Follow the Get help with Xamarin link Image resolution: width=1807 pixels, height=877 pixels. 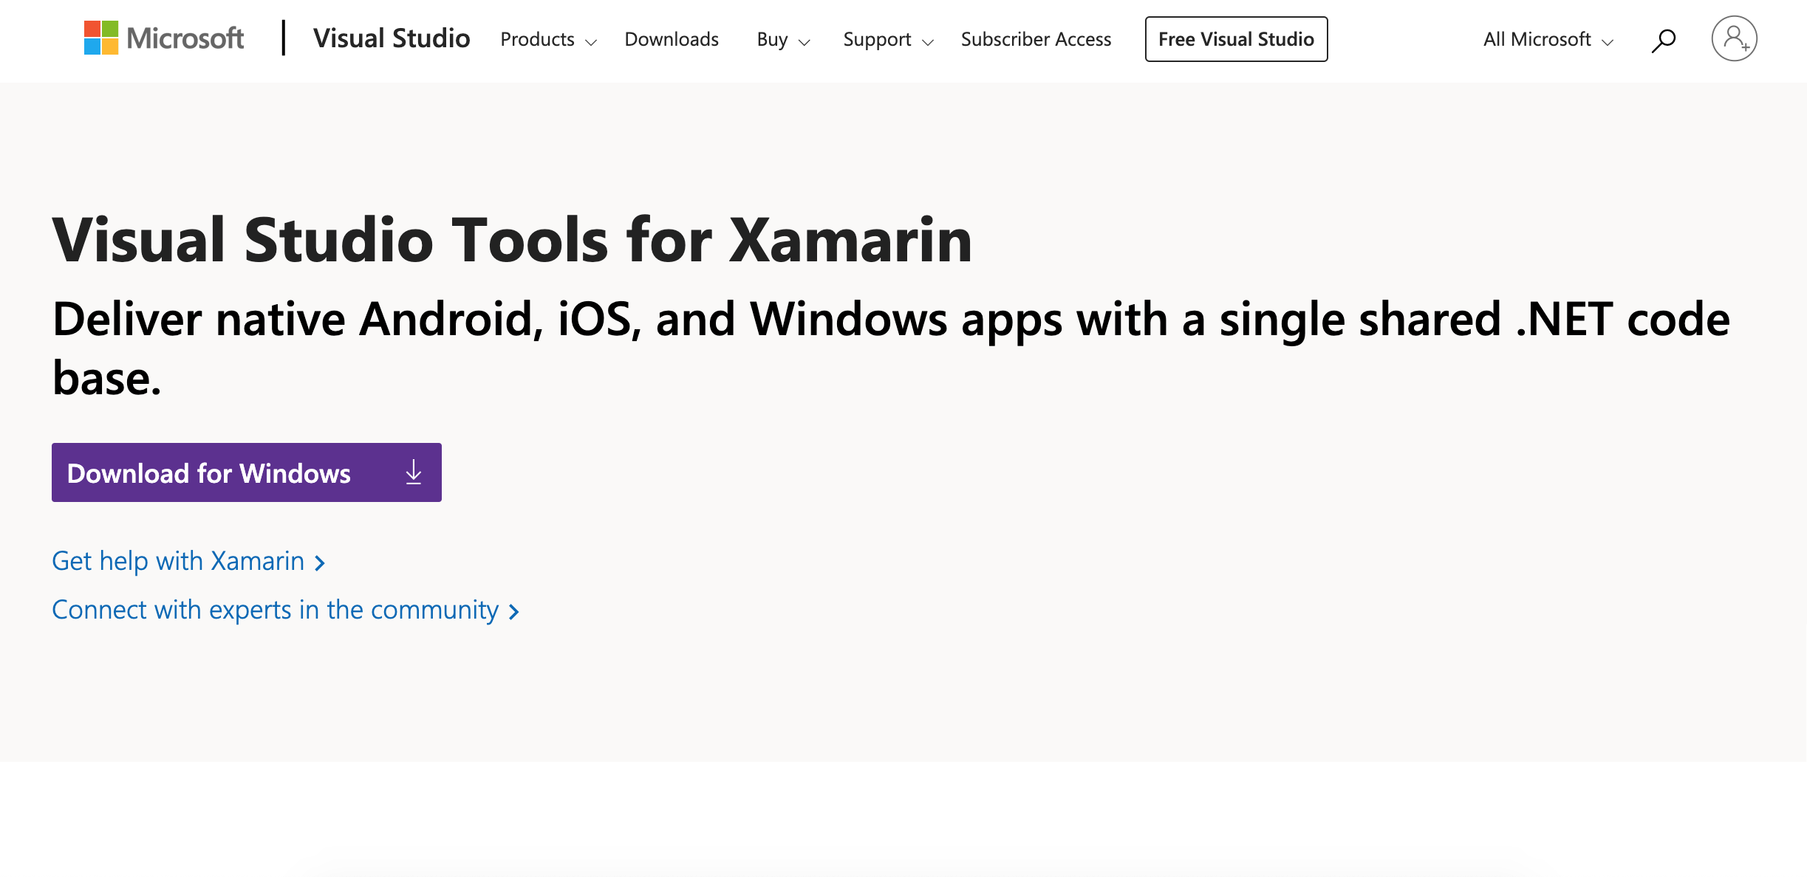pyautogui.click(x=178, y=561)
